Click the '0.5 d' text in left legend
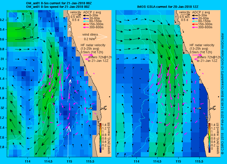This screenshot has height=164, width=227. tap(75, 20)
